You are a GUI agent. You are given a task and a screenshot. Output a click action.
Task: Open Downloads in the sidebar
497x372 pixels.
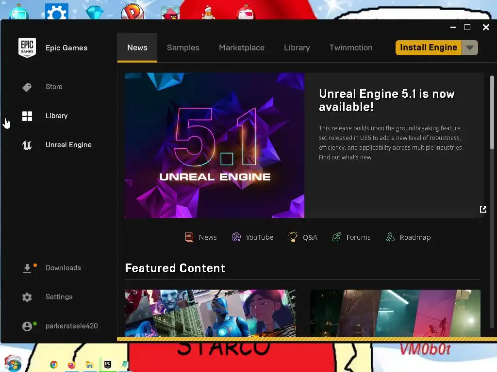(63, 268)
